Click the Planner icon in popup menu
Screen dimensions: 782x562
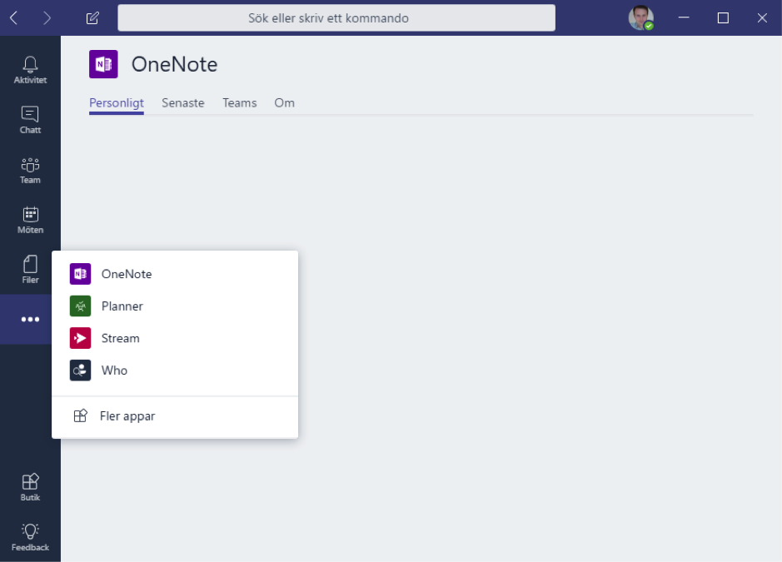[80, 306]
